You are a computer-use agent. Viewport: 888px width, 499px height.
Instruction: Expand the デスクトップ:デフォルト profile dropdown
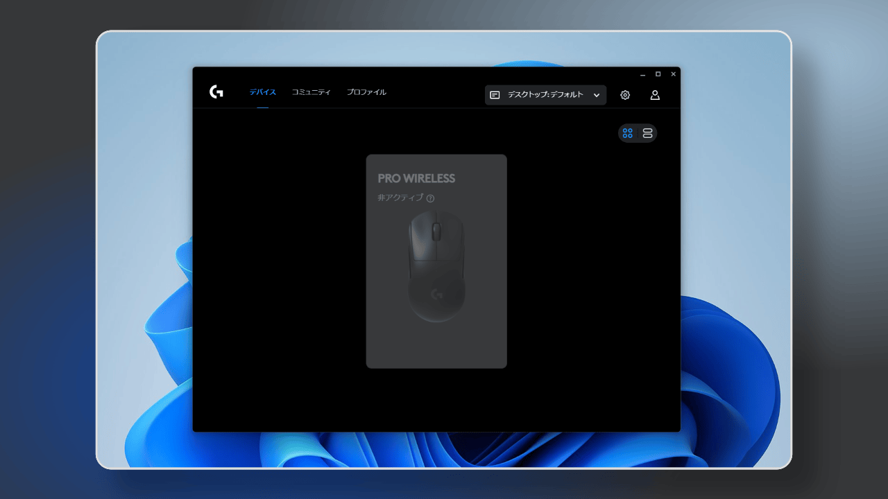point(545,95)
